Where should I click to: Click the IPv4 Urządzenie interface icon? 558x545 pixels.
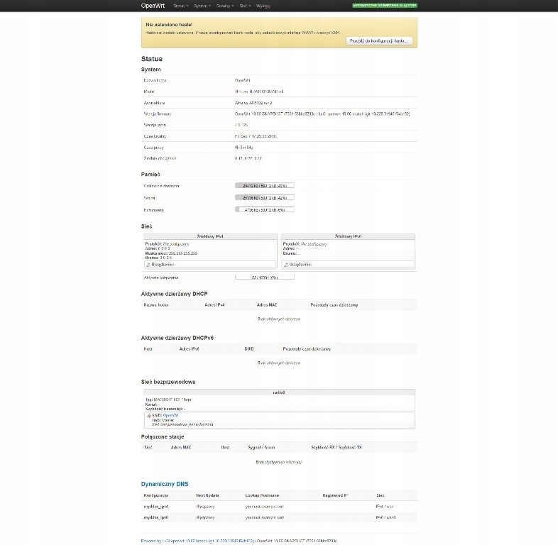point(148,265)
